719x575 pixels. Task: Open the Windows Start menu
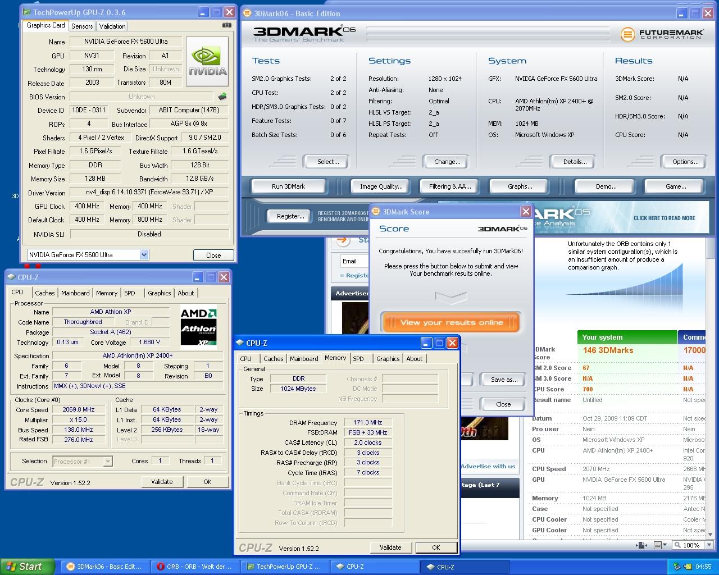tap(28, 567)
